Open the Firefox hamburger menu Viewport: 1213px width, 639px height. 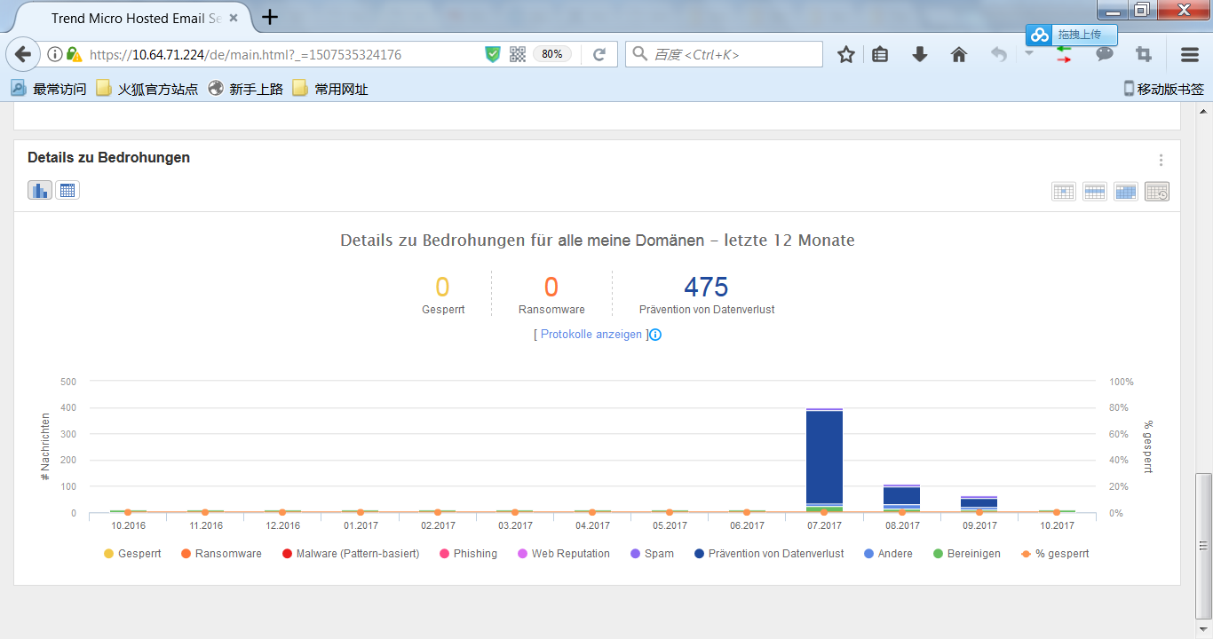pyautogui.click(x=1190, y=55)
